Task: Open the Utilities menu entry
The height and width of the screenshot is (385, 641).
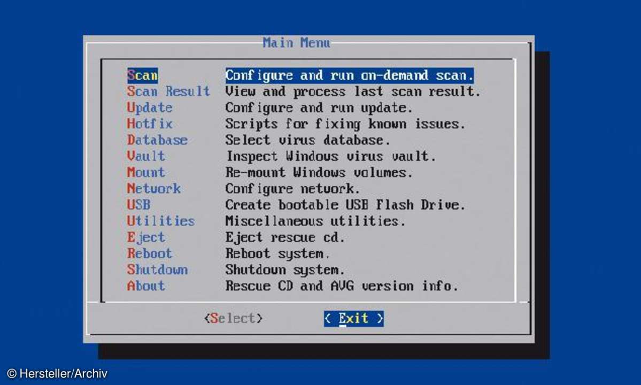Action: click(x=161, y=221)
